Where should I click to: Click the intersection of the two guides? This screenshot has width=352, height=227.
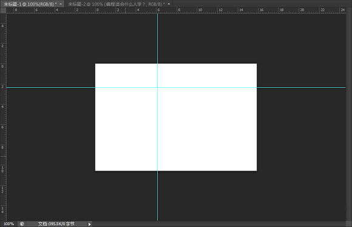pos(157,87)
